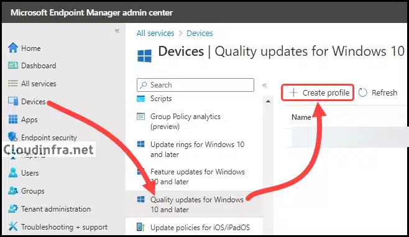The width and height of the screenshot is (409, 237).
Task: Select Scripts in Devices menu
Action: 161,99
